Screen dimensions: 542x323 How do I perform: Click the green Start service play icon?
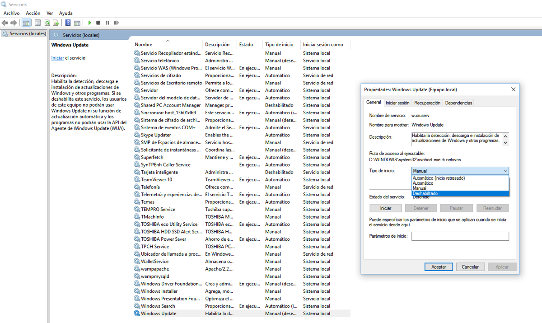tap(89, 23)
